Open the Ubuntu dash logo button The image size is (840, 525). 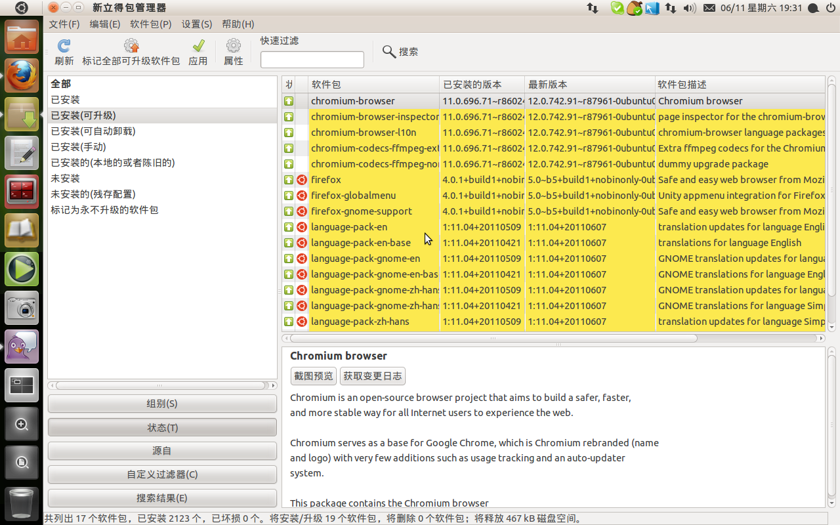[22, 8]
